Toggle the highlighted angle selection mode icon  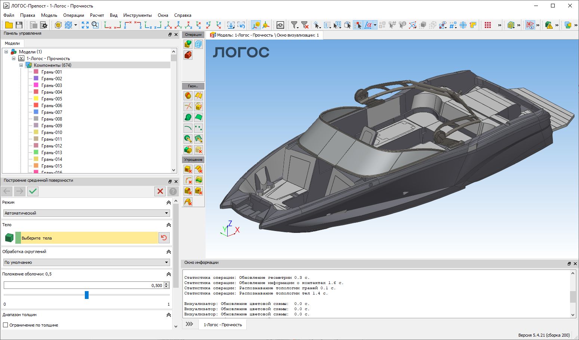[368, 25]
